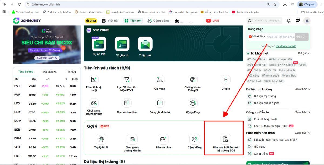324x165 pixels.
Task: Click the tài khoản social link
Action: (x=286, y=46)
